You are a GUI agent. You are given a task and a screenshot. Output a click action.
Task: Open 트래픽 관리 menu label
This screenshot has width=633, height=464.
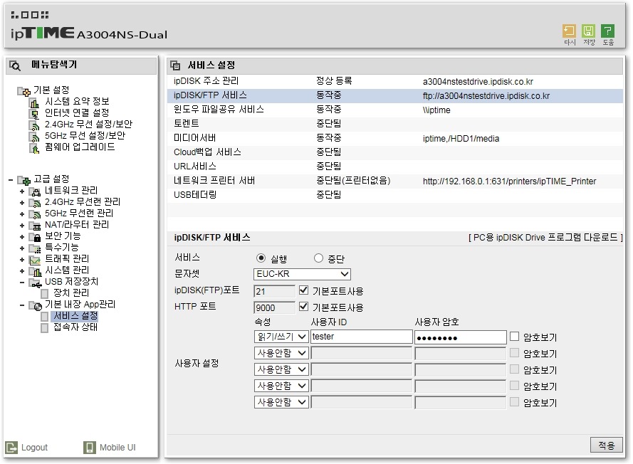coord(67,258)
